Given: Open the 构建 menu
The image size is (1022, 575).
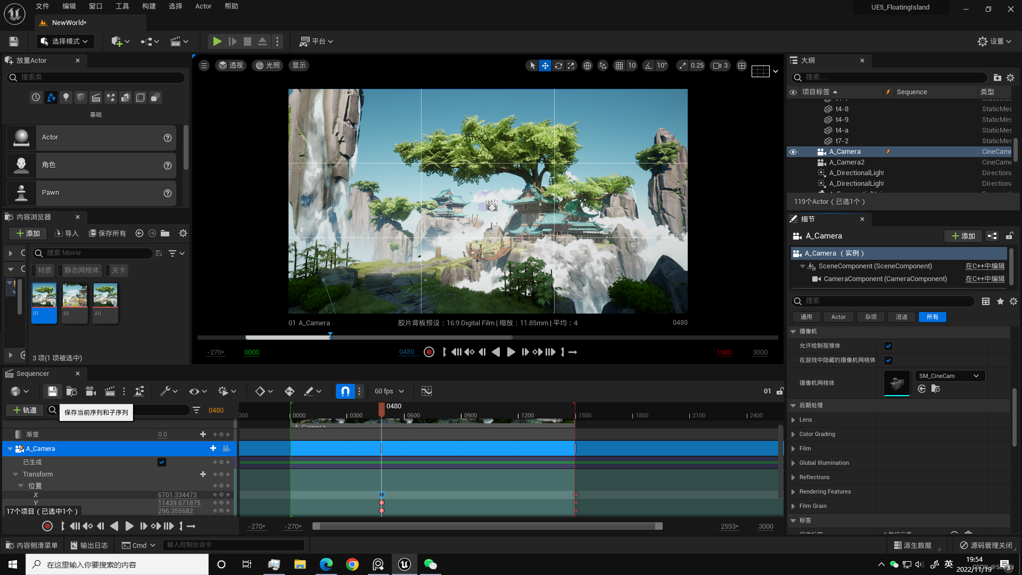Looking at the screenshot, I should [x=149, y=6].
